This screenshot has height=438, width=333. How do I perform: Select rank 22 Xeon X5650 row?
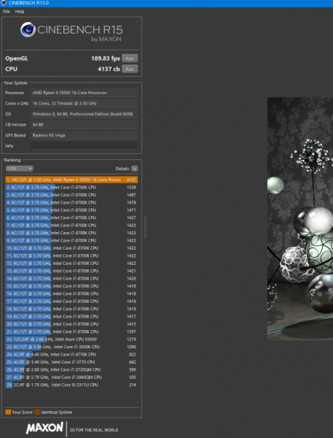pos(71,339)
